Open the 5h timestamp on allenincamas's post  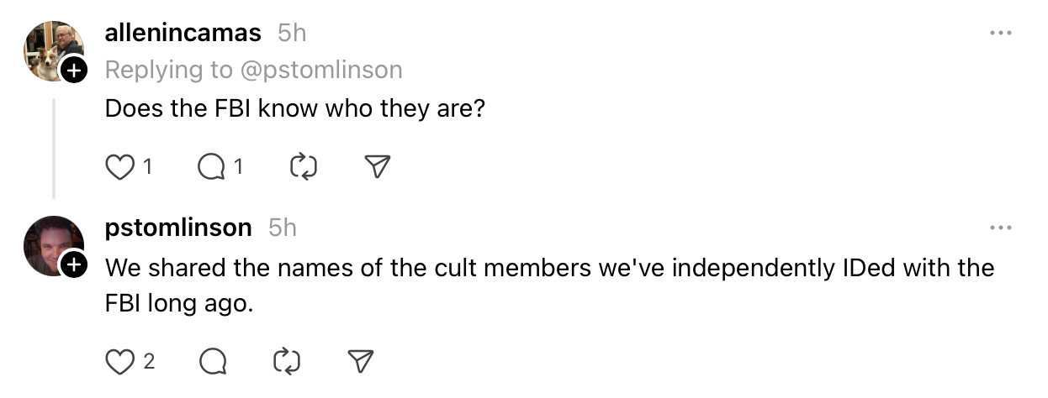[292, 33]
